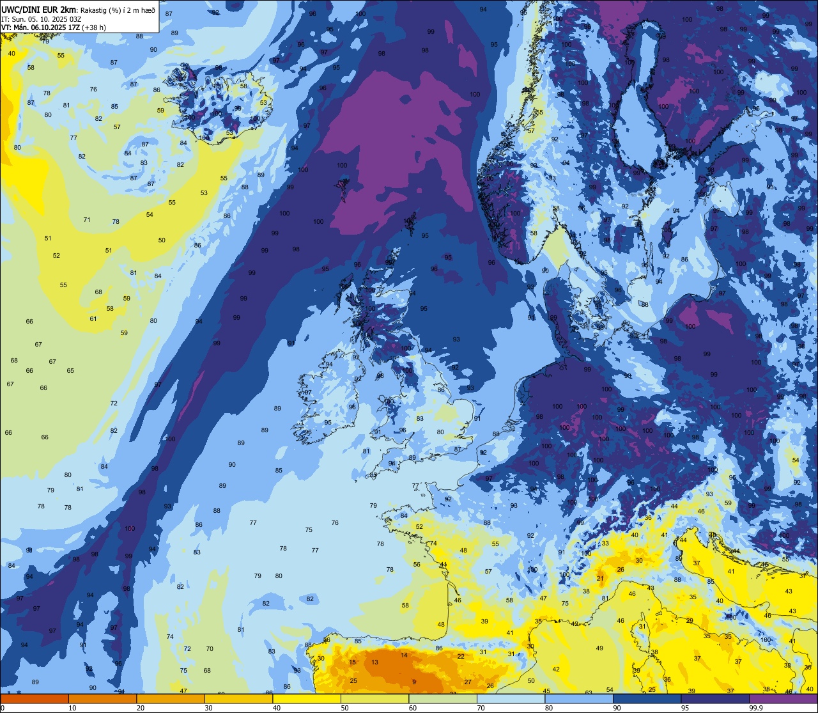Click the darkest orange legend swatch below 10
Viewport: 818px width, 713px height.
tap(35, 699)
